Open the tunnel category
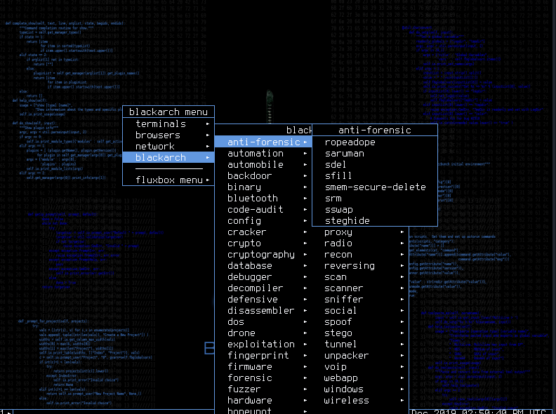This screenshot has width=556, height=414. tap(360, 345)
